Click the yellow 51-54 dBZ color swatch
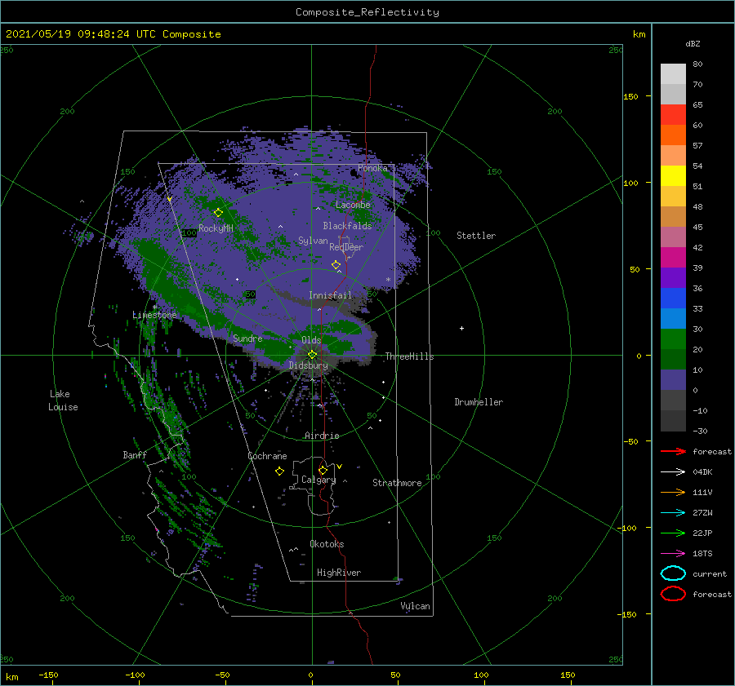Image resolution: width=735 pixels, height=686 pixels. tap(673, 176)
